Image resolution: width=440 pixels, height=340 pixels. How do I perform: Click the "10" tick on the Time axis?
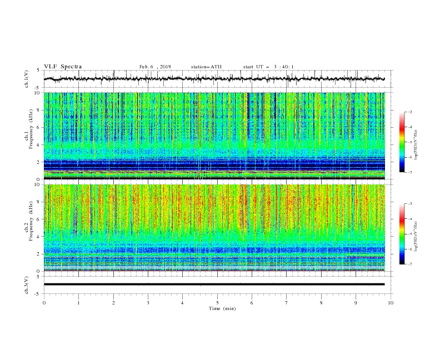391,303
